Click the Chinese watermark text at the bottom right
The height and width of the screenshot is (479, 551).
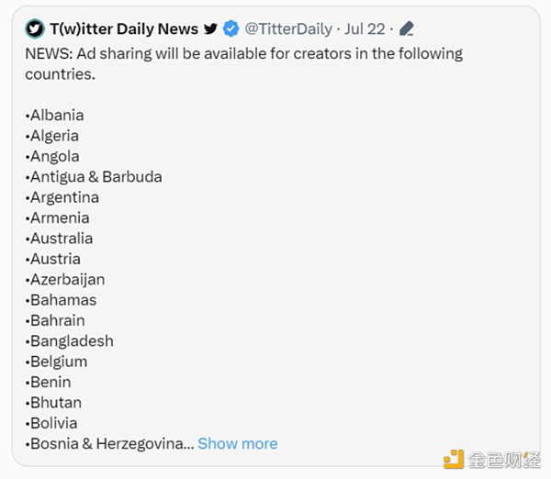(505, 459)
